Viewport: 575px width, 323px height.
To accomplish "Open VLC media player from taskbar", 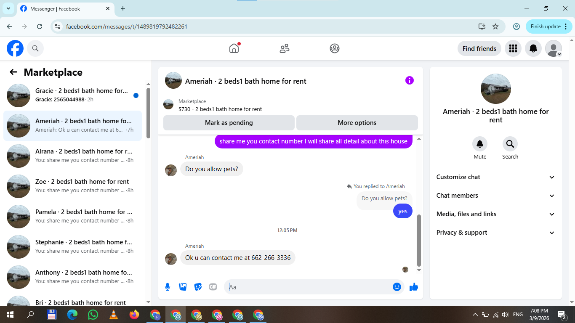I will click(114, 315).
